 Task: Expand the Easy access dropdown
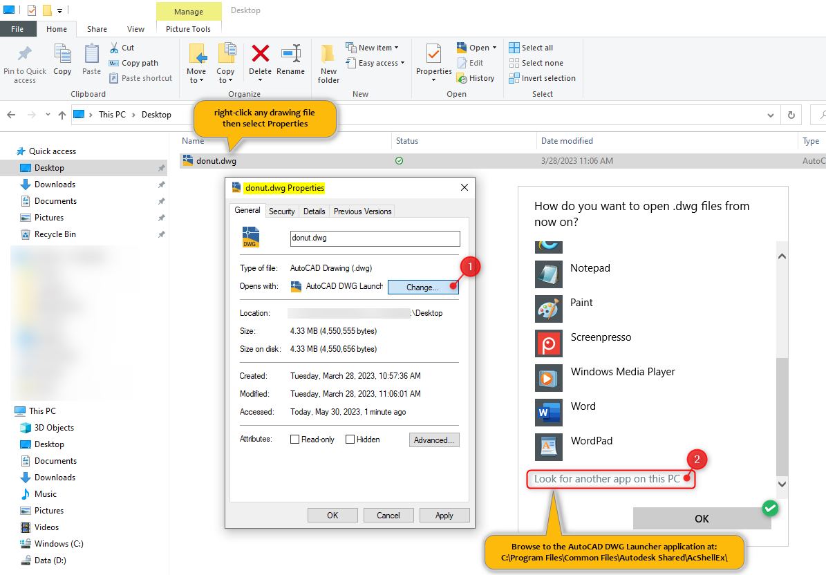pyautogui.click(x=402, y=63)
